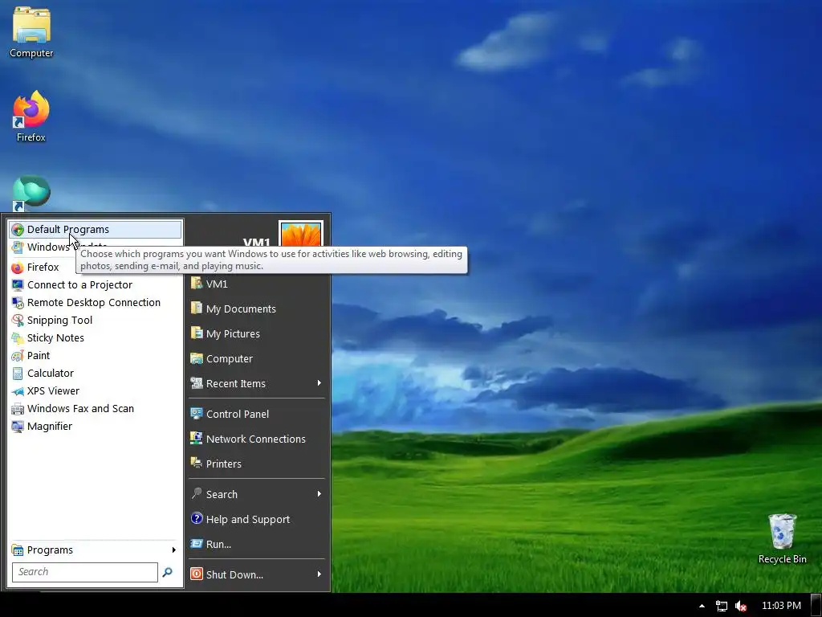Expand the Recent Items submenu arrow
Image resolution: width=822 pixels, height=617 pixels.
[x=319, y=383]
